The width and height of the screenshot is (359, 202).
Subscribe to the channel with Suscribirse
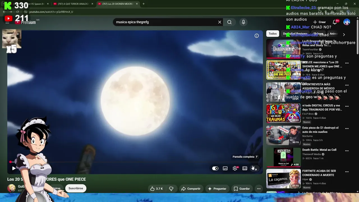point(76,188)
